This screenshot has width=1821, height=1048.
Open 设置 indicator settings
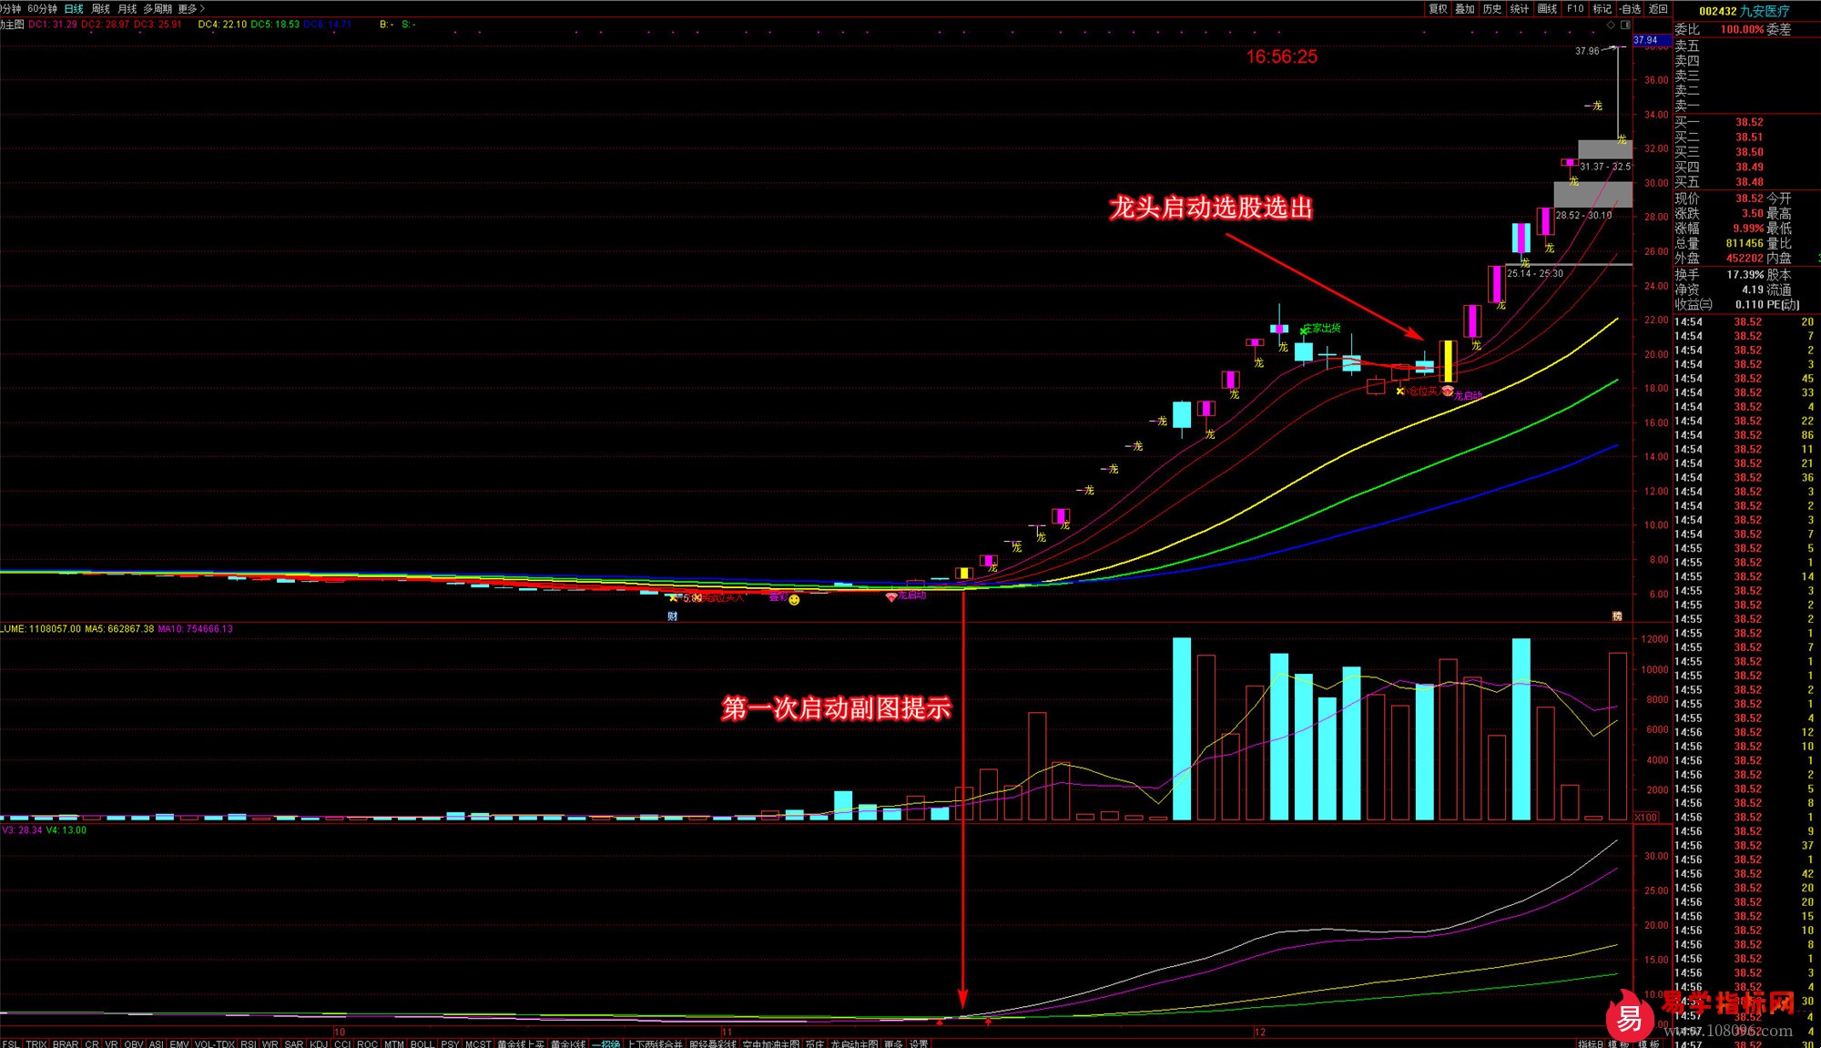(919, 1043)
